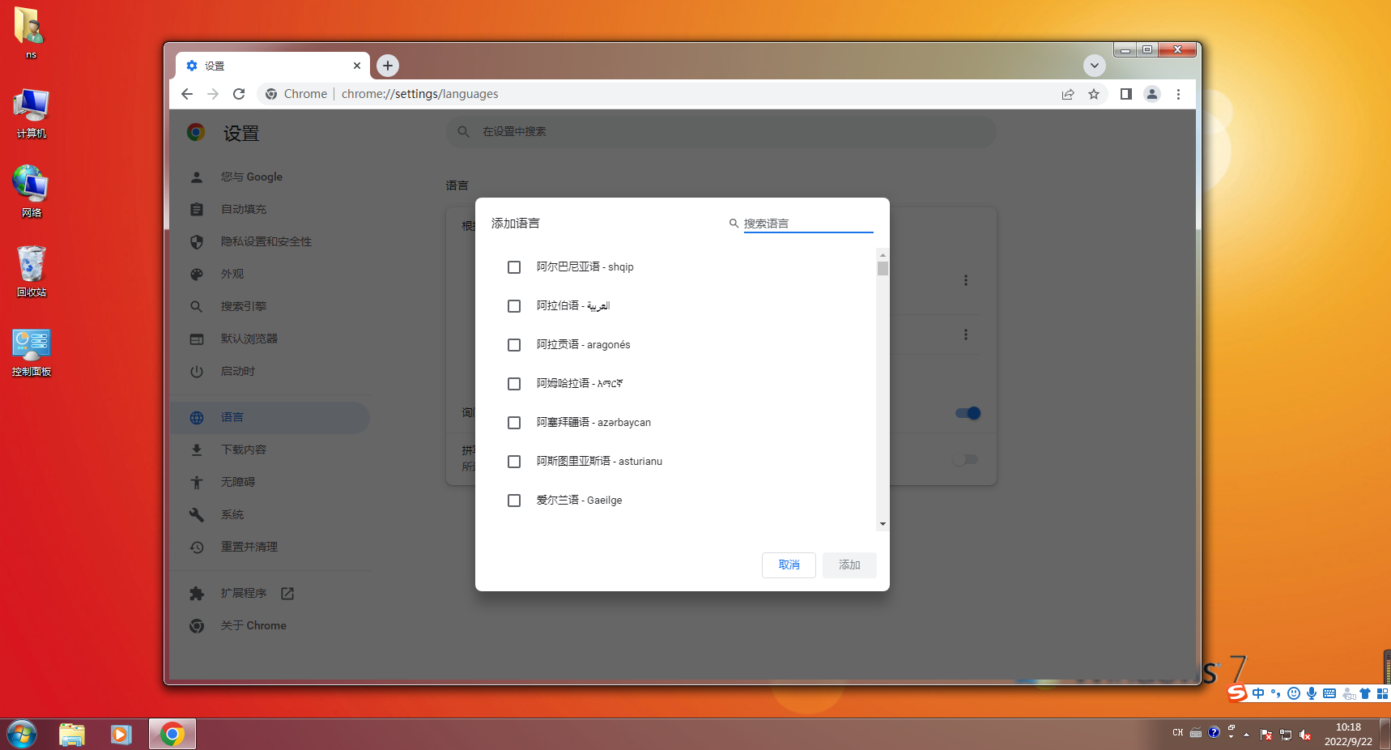
Task: Check the 阿拉伯语 checkbox
Action: (514, 306)
